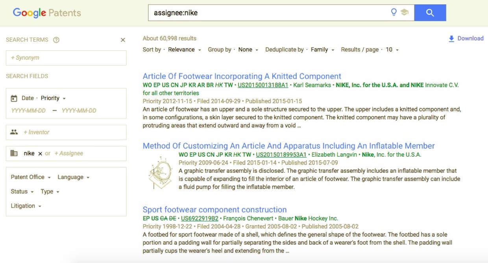Click the SEARCH TERMS heading
The height and width of the screenshot is (263, 488).
tap(27, 40)
